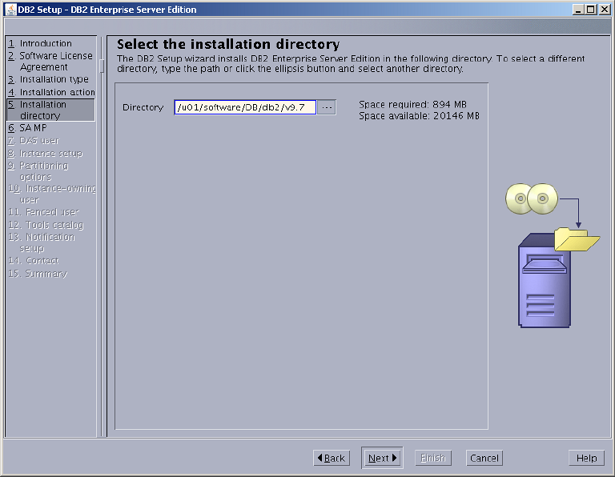Image resolution: width=615 pixels, height=477 pixels.
Task: Click the greyed step 9 Partitioning options
Action: click(38, 171)
